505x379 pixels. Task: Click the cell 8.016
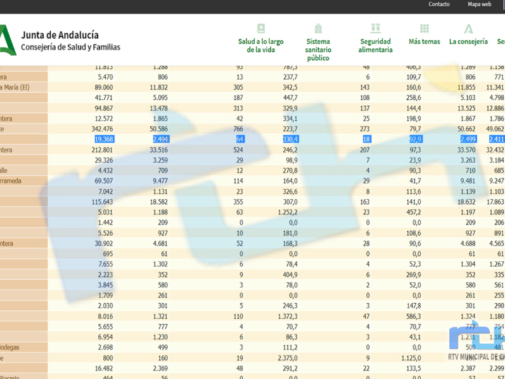click(x=105, y=316)
